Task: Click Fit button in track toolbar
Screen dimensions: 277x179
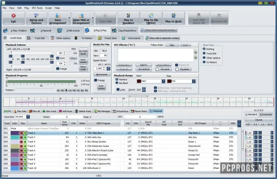Action: [8, 111]
